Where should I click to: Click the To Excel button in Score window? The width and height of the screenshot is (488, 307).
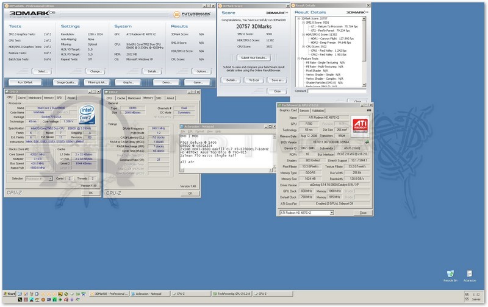[254, 80]
